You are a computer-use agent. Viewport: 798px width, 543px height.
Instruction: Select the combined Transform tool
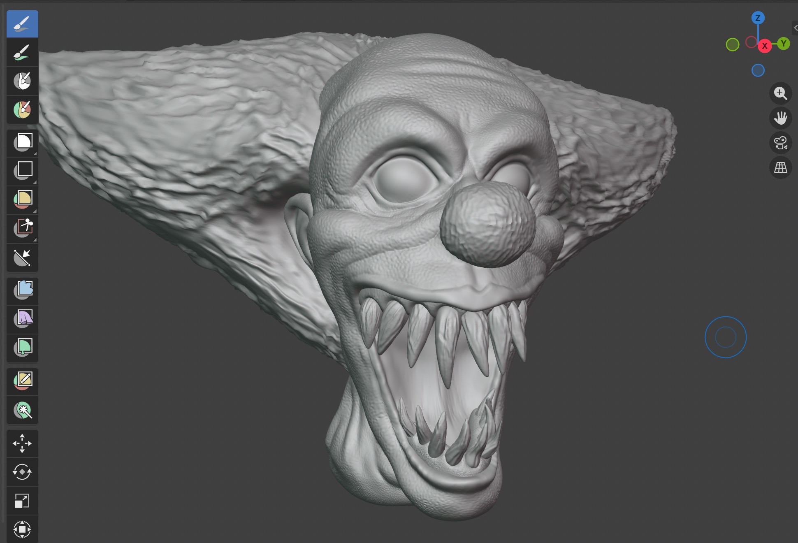coord(22,529)
